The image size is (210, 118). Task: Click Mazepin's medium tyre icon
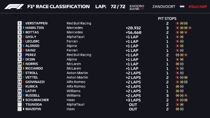[177, 109]
